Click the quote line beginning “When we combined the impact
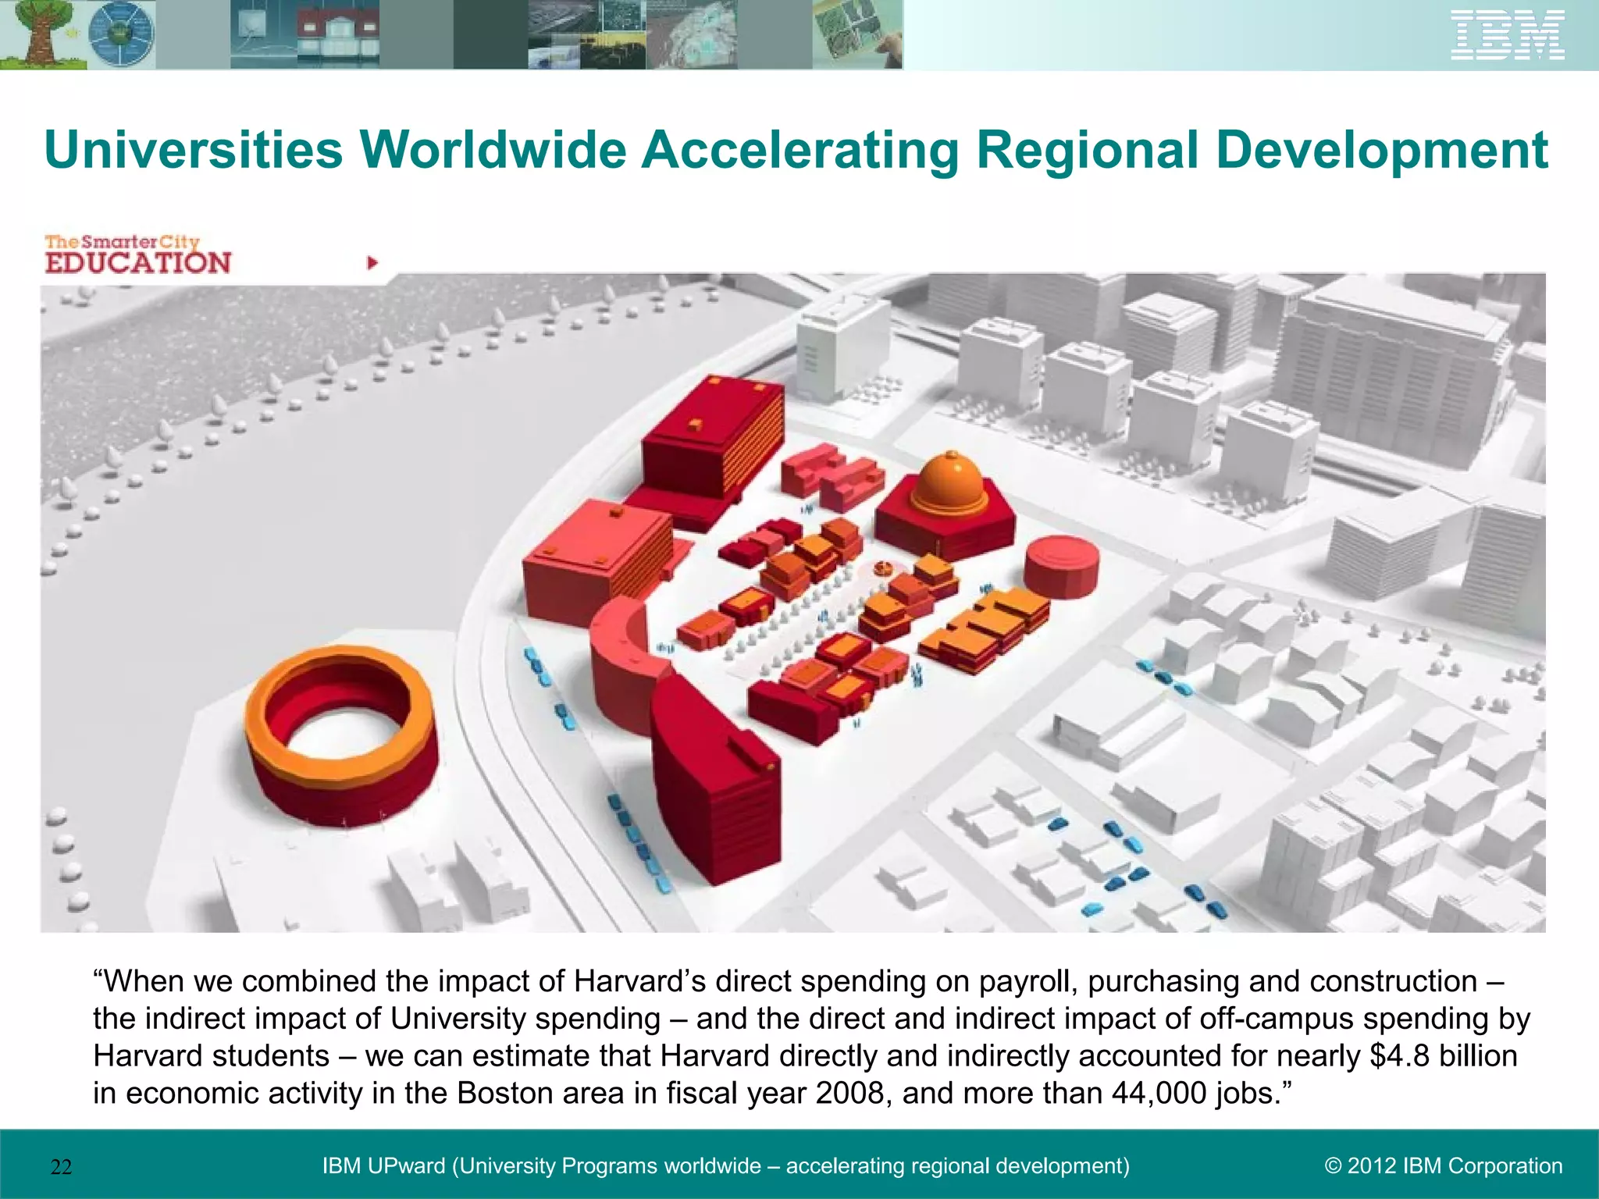The image size is (1599, 1199). pyautogui.click(x=798, y=981)
